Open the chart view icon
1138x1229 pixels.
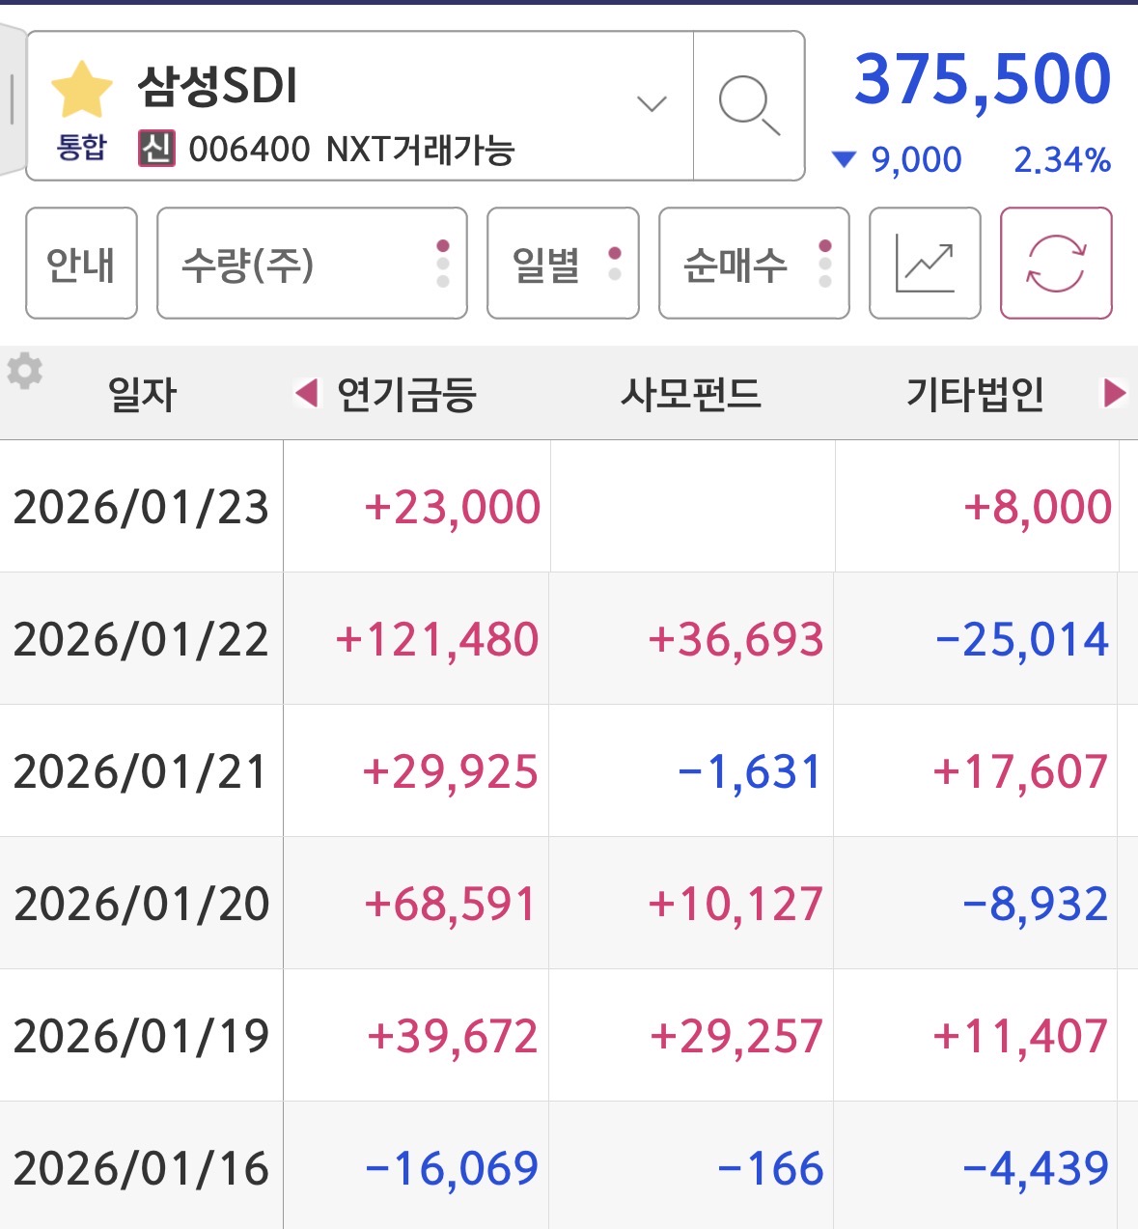925,264
